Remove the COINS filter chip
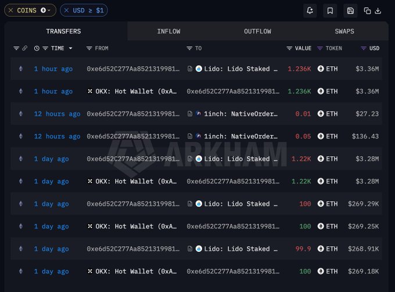Viewport: 395px width, 292px height. tap(10, 10)
